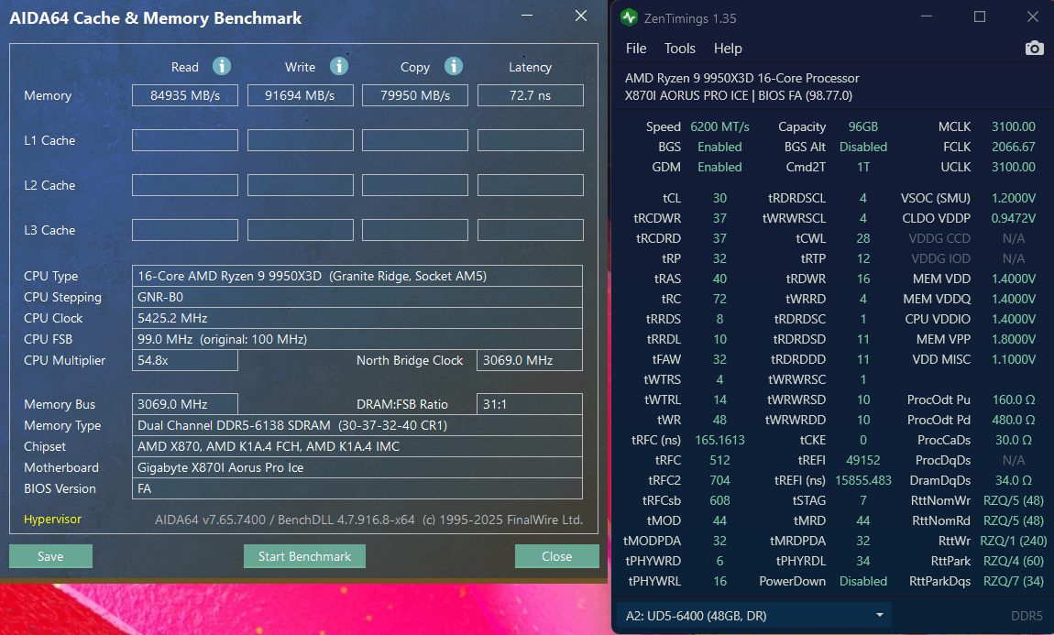Click the Memory Read 84935 MB/s field
This screenshot has height=635, width=1054.
point(185,95)
